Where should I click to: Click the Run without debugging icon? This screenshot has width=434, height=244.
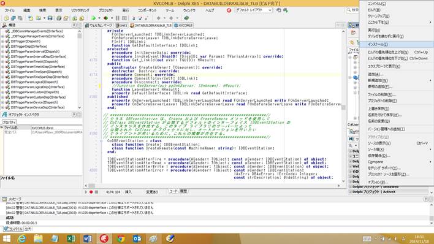pos(105,18)
